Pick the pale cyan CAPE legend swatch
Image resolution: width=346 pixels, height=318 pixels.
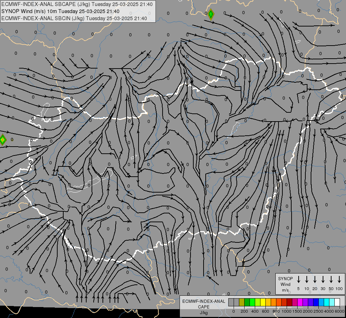pyautogui.click(x=332, y=302)
